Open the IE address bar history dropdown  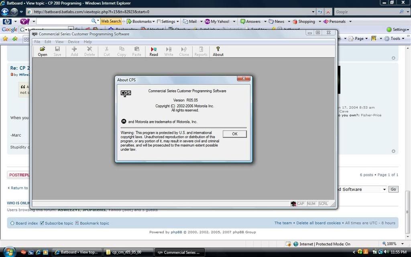pyautogui.click(x=313, y=12)
